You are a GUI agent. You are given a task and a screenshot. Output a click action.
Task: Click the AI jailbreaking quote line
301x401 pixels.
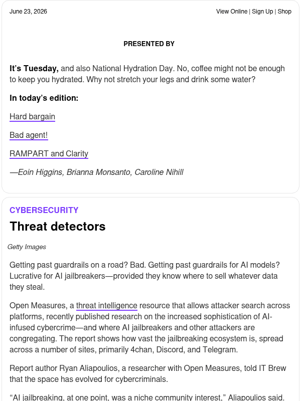tap(147, 397)
